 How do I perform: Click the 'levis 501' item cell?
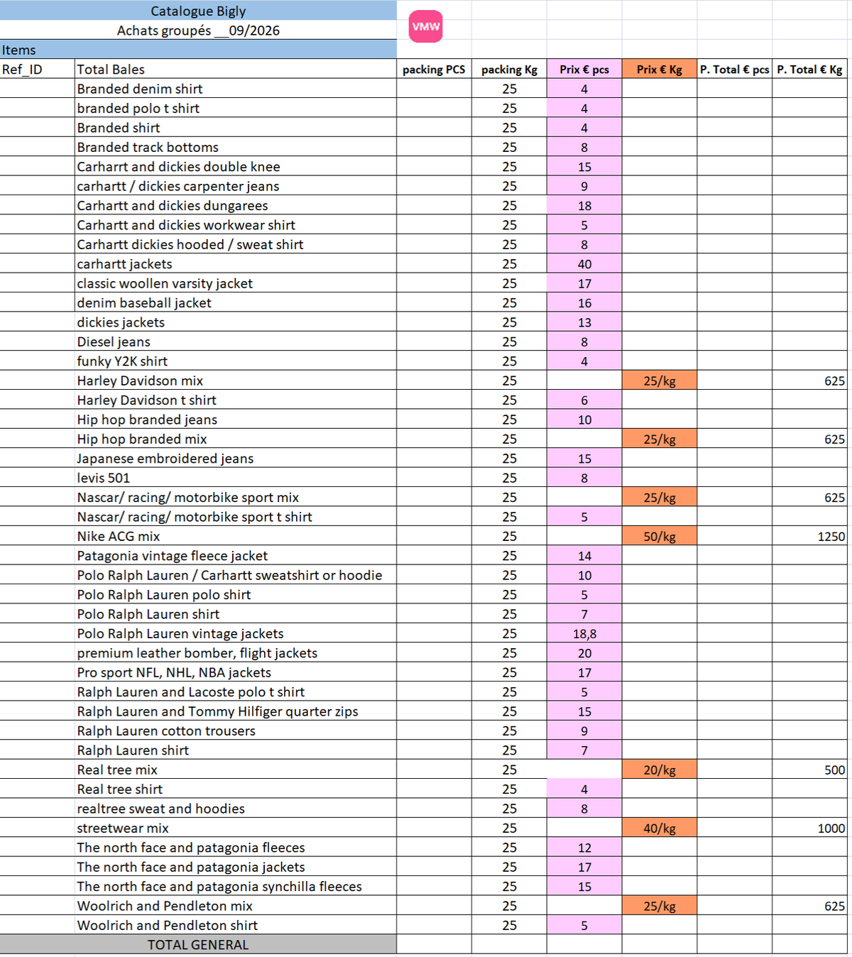pyautogui.click(x=236, y=478)
